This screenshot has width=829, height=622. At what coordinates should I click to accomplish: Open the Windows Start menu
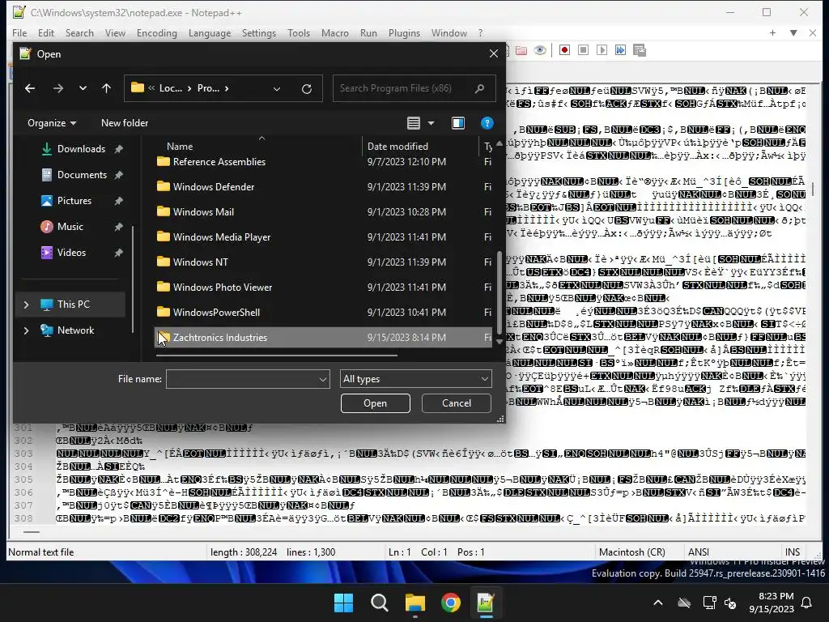point(343,603)
